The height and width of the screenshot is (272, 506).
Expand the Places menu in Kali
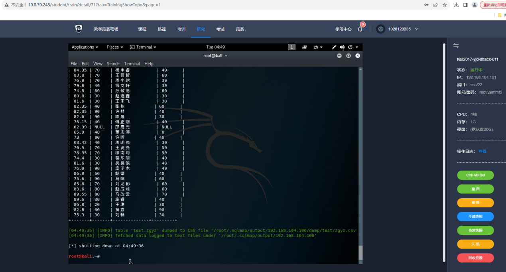[x=115, y=47]
